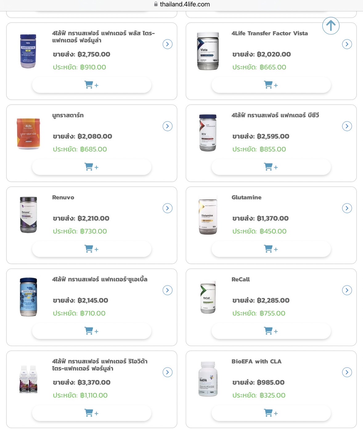This screenshot has width=363, height=429.
Task: Add Renuvo to the shopping cart
Action: pos(92,249)
